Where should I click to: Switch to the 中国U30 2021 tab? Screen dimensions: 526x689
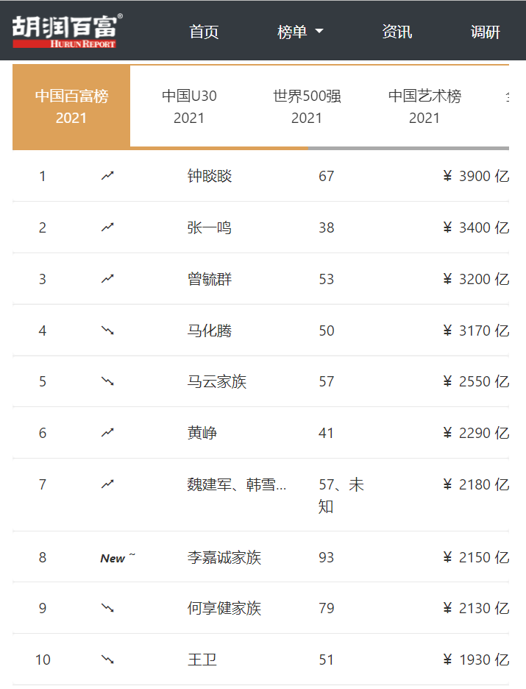(189, 107)
